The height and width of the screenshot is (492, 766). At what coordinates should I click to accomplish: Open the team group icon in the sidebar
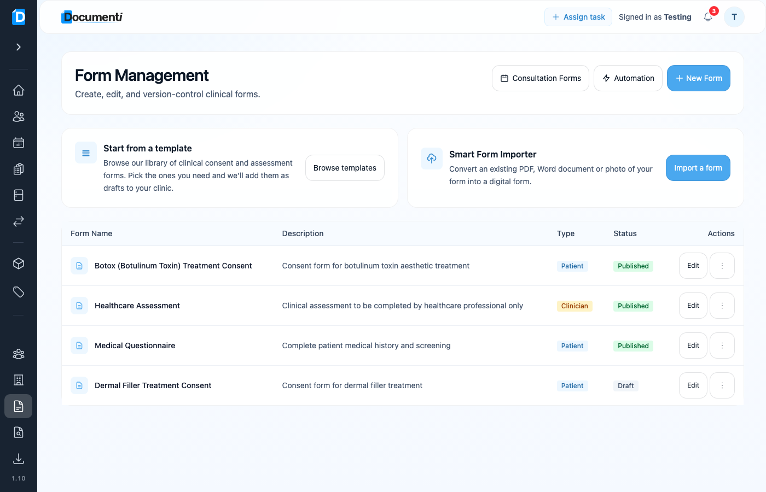coord(19,354)
